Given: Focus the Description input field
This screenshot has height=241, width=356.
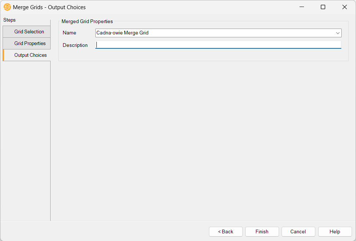Looking at the screenshot, I should (x=218, y=45).
